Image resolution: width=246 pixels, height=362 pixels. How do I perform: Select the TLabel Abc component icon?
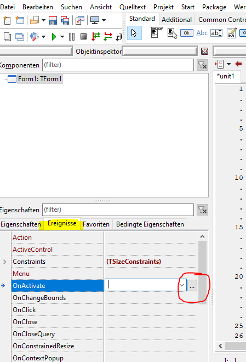click(202, 33)
